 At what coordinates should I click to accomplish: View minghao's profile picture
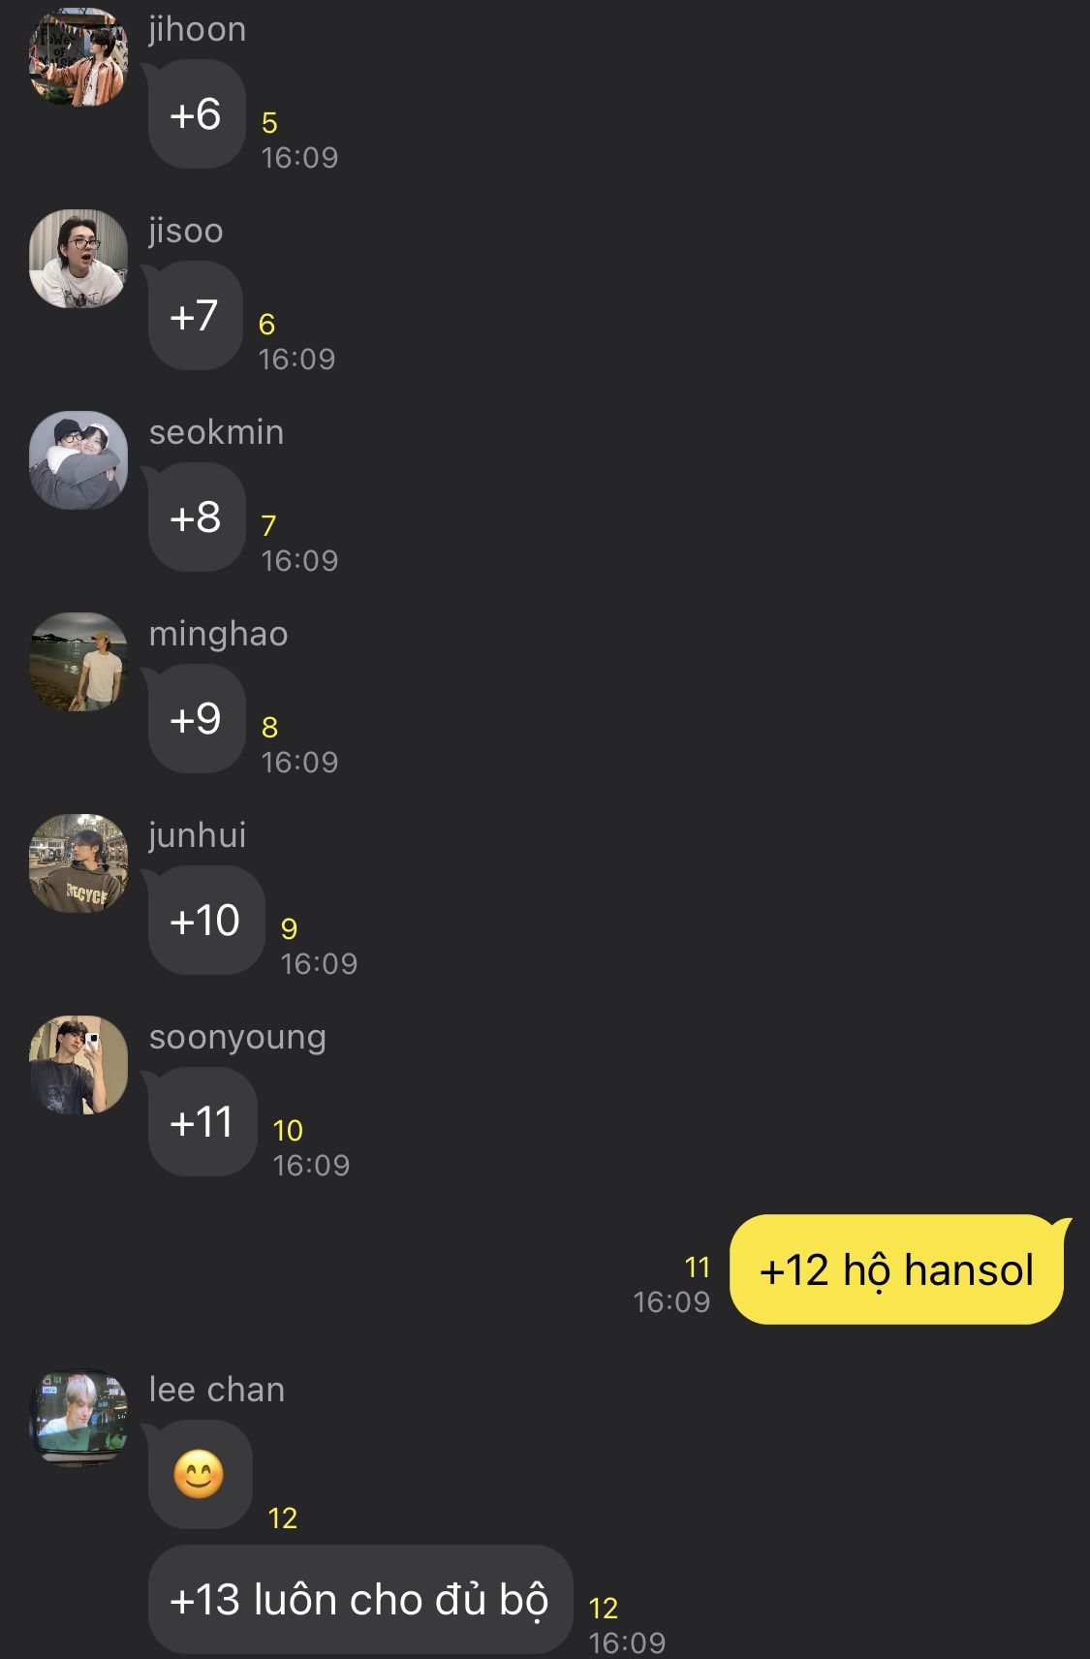78,662
